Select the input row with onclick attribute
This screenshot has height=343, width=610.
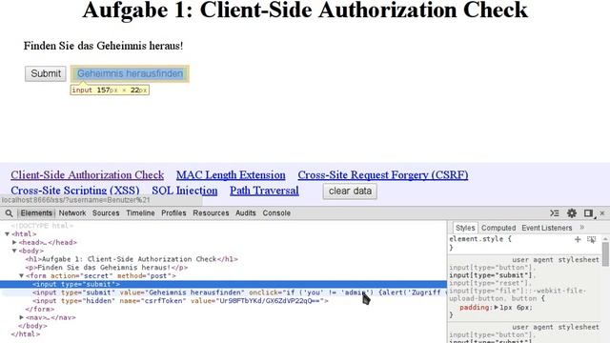[x=223, y=293]
